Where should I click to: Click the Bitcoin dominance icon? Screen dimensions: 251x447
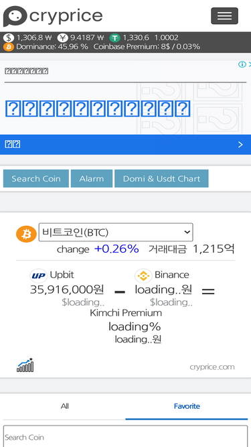click(9, 46)
